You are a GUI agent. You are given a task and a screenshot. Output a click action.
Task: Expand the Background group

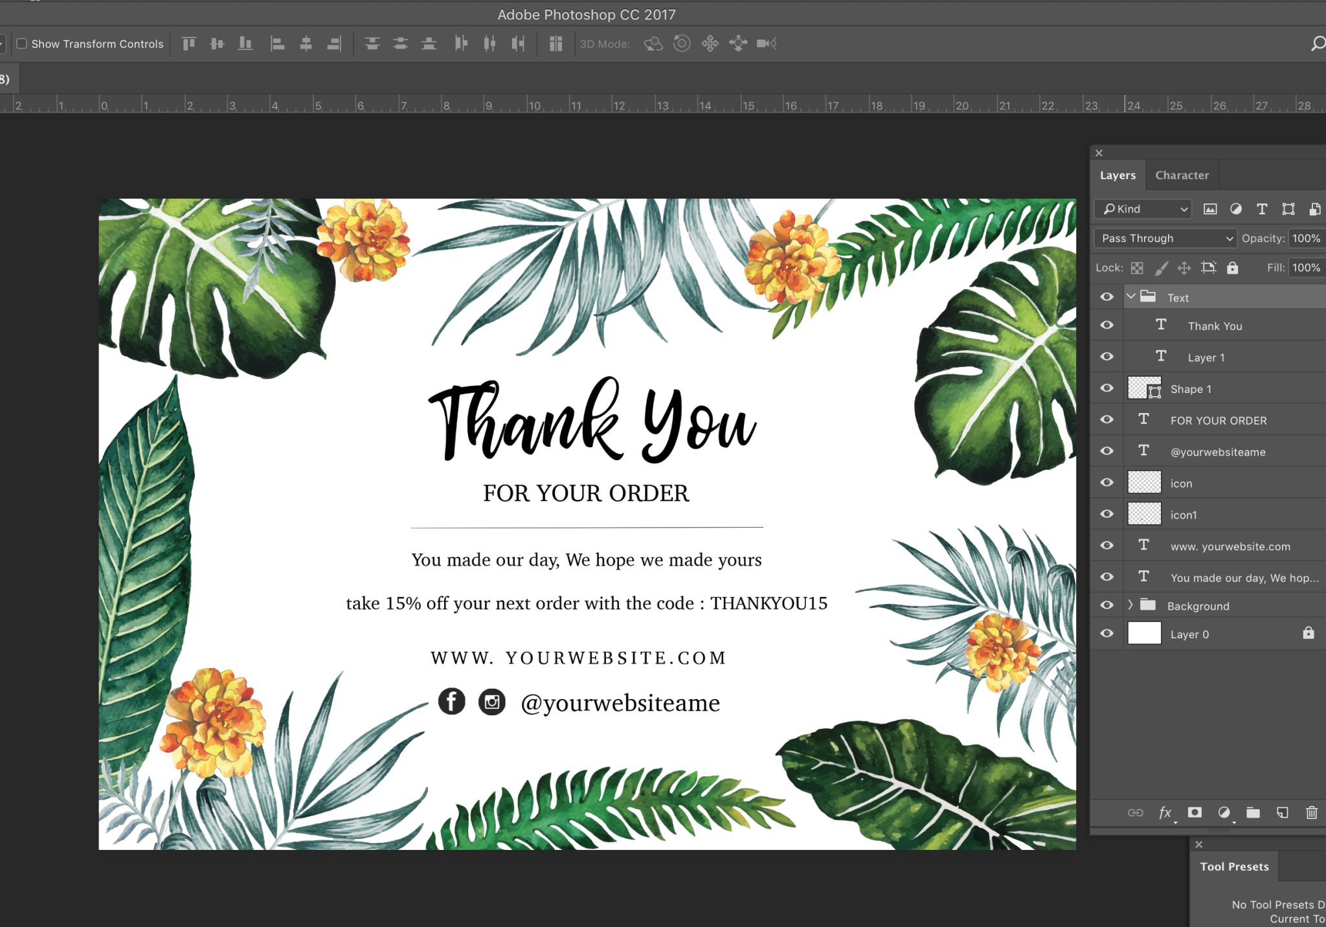tap(1130, 605)
